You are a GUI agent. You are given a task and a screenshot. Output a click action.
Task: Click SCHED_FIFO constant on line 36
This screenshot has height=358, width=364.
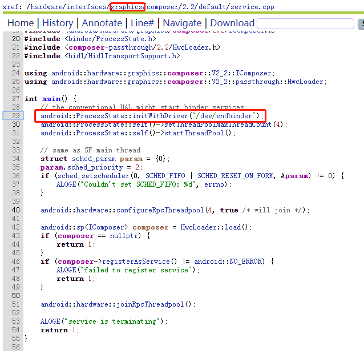(165, 176)
